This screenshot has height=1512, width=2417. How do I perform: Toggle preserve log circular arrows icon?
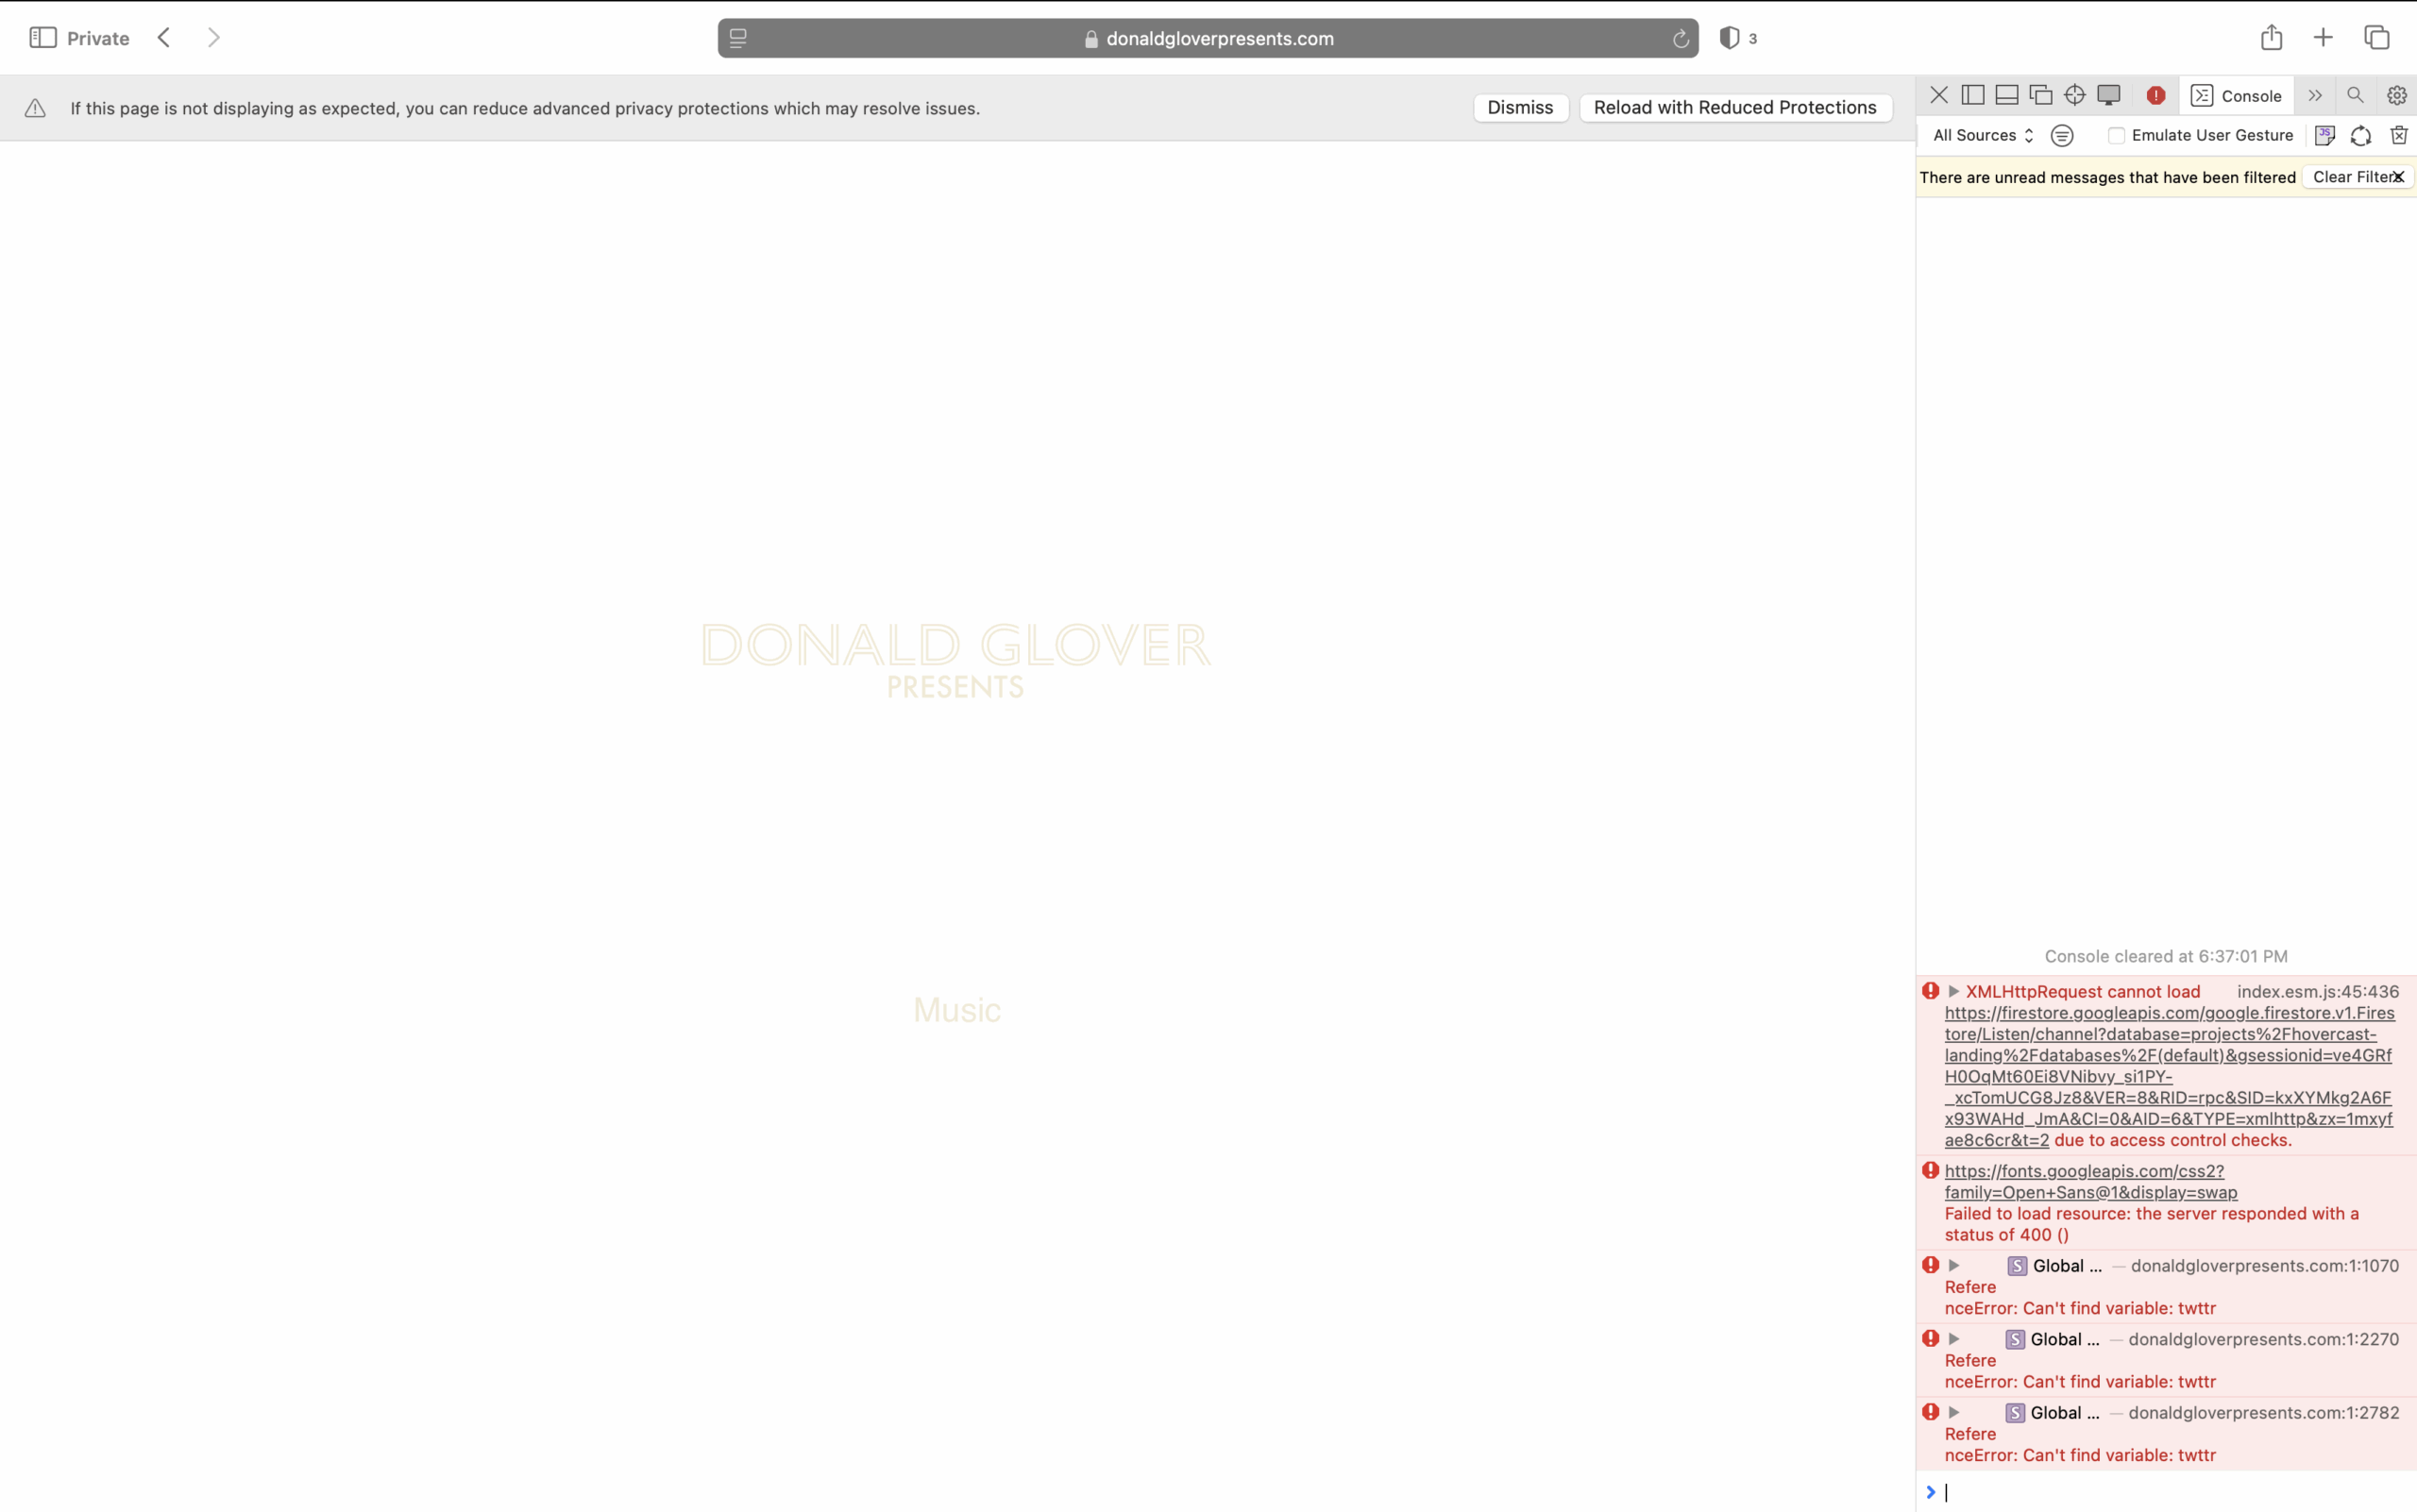pyautogui.click(x=2361, y=135)
